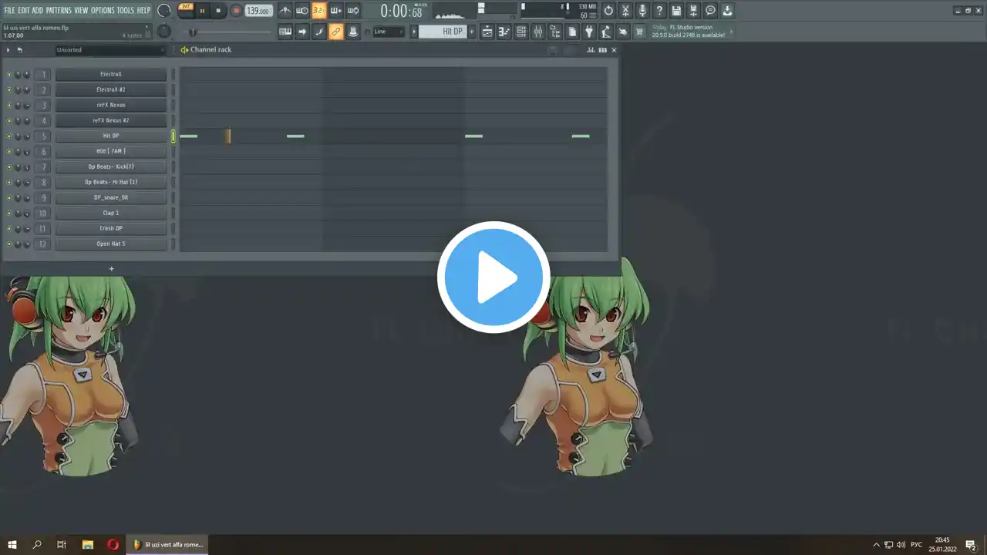Expand the FL Studio version news arrow
This screenshot has height=555, width=987.
[x=731, y=32]
